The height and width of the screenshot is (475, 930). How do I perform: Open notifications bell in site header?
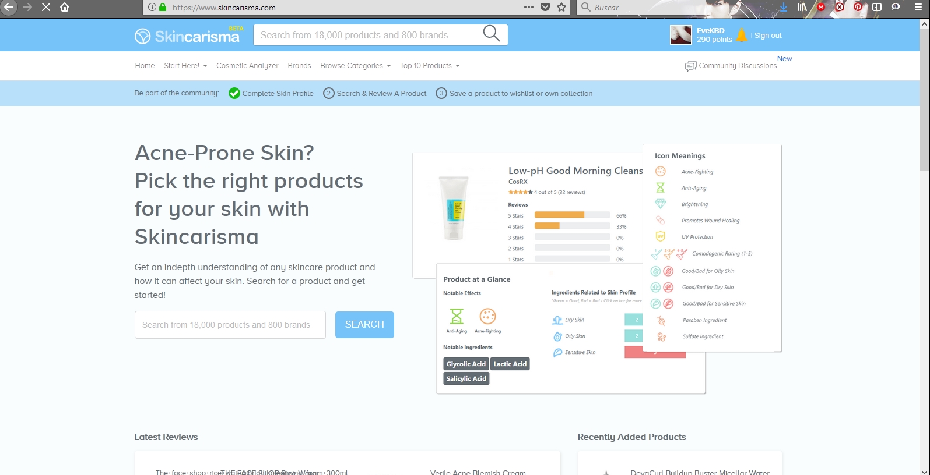tap(742, 35)
